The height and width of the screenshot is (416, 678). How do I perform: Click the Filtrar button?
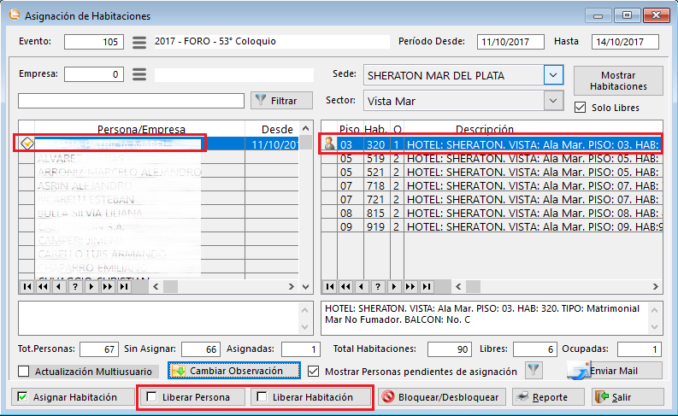282,101
